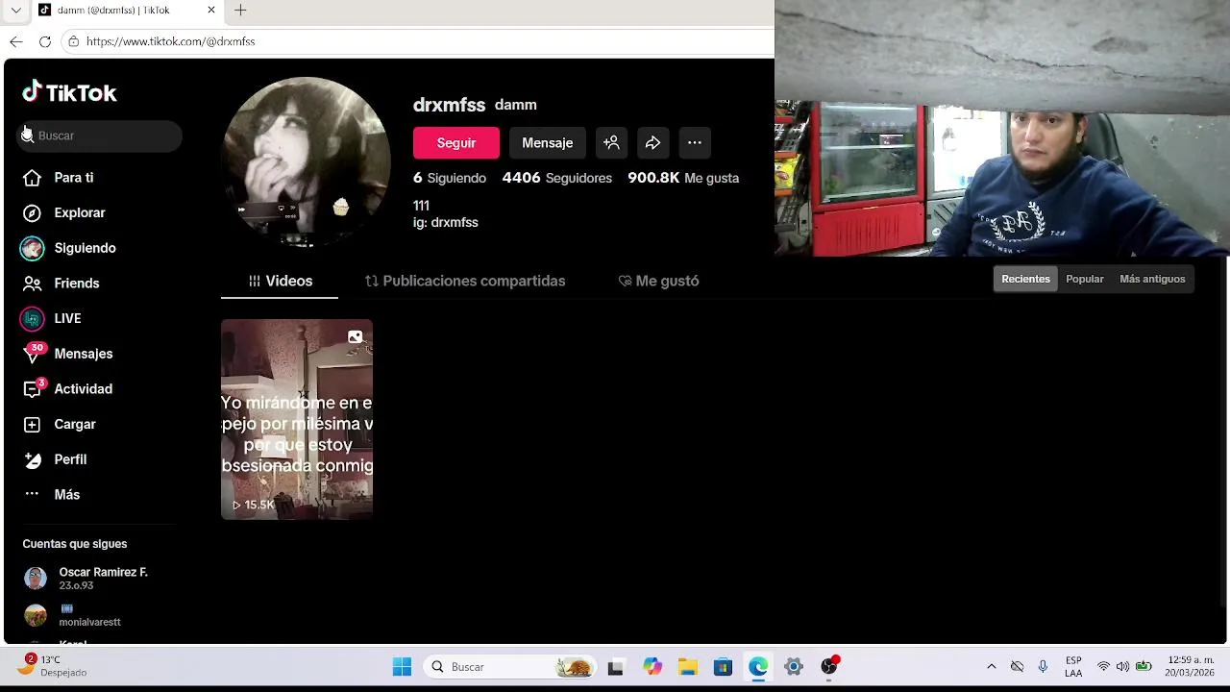1230x692 pixels.
Task: Click the LIVE icon
Action: [32, 318]
